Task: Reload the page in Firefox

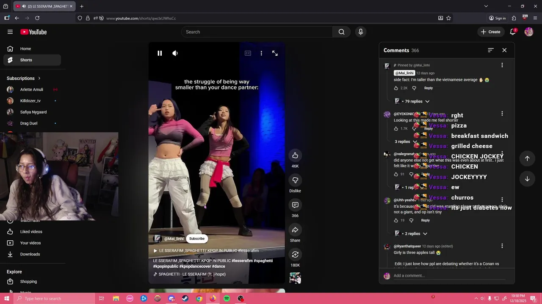Action: point(37,18)
